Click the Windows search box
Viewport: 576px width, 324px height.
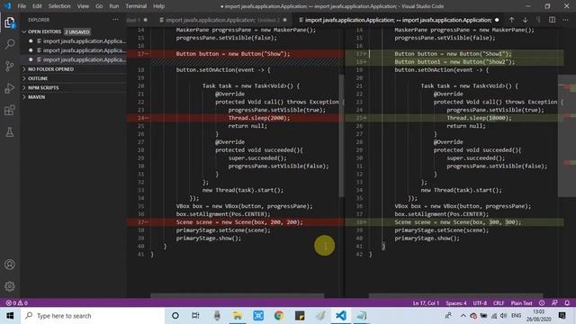click(x=93, y=316)
